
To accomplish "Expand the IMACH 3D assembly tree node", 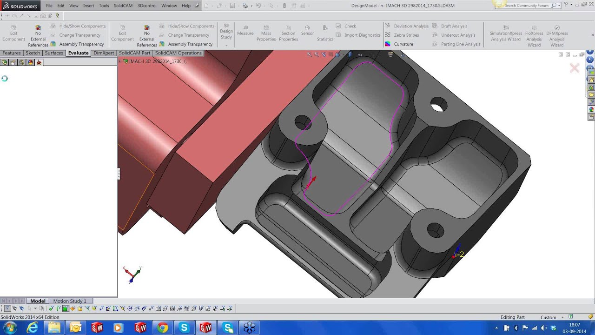I will (x=120, y=61).
